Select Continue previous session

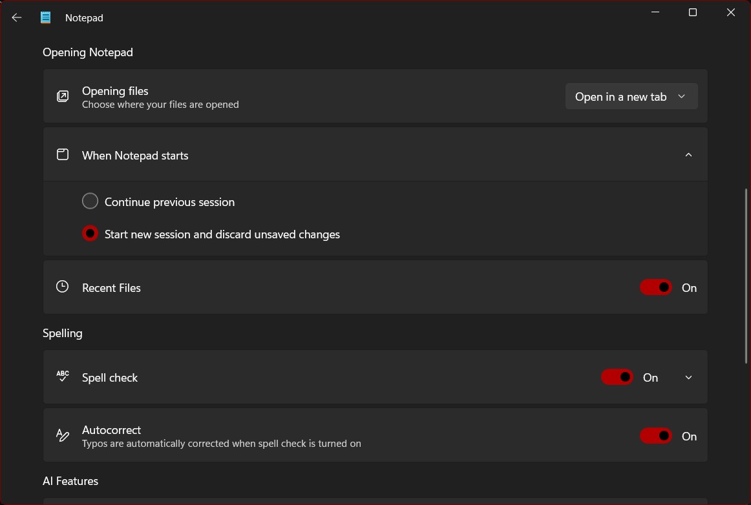click(90, 201)
